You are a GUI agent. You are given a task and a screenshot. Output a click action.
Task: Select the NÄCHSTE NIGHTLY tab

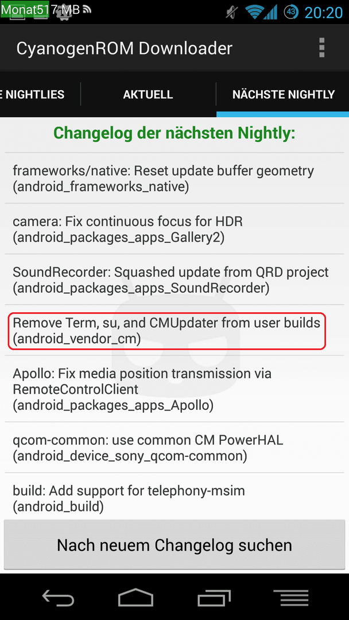[284, 95]
